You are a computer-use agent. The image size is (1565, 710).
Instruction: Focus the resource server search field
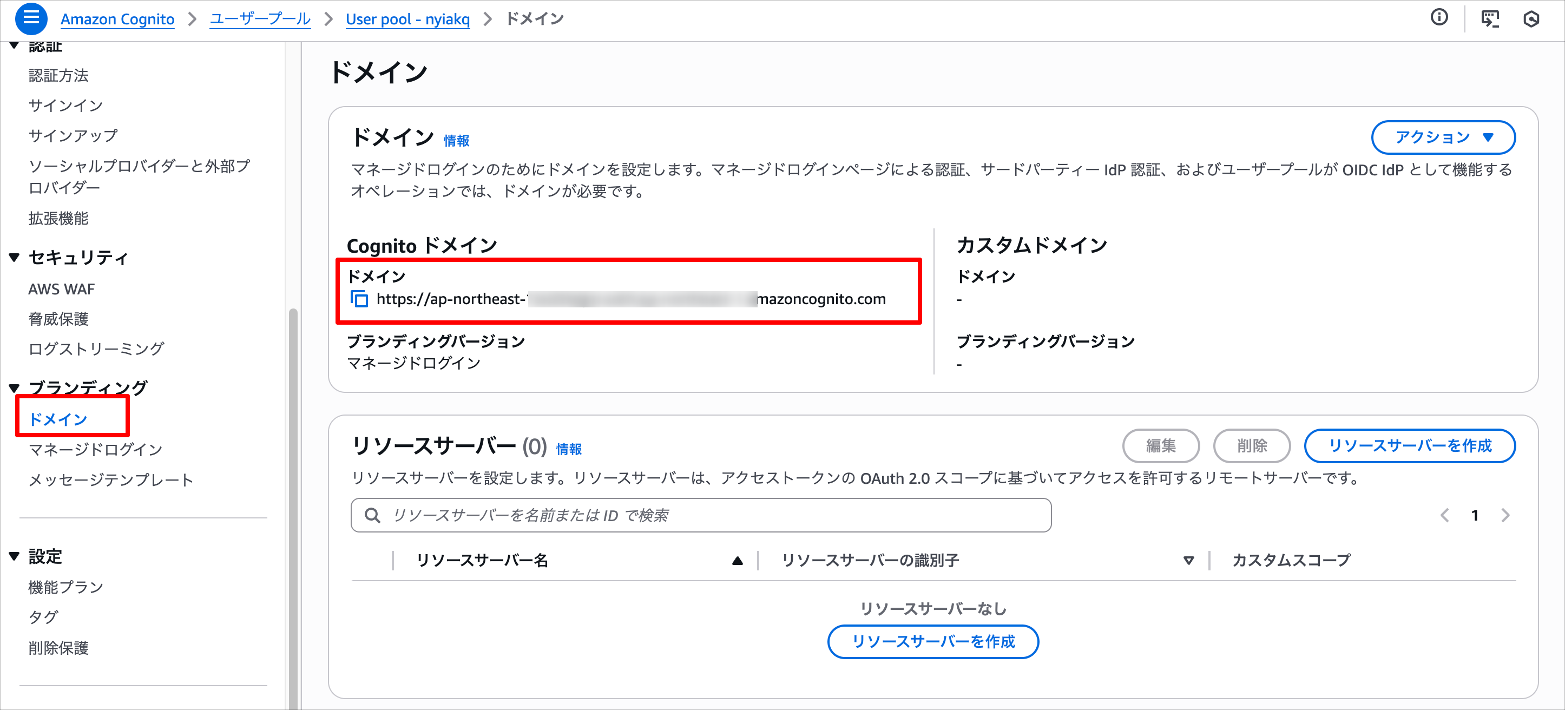[701, 516]
